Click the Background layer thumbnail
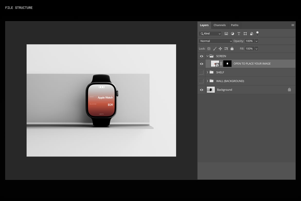Screen dimensions: 301x201 point(211,90)
